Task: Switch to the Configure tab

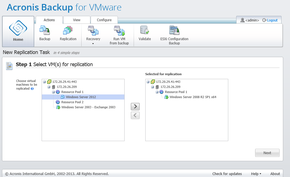Action: [104, 20]
